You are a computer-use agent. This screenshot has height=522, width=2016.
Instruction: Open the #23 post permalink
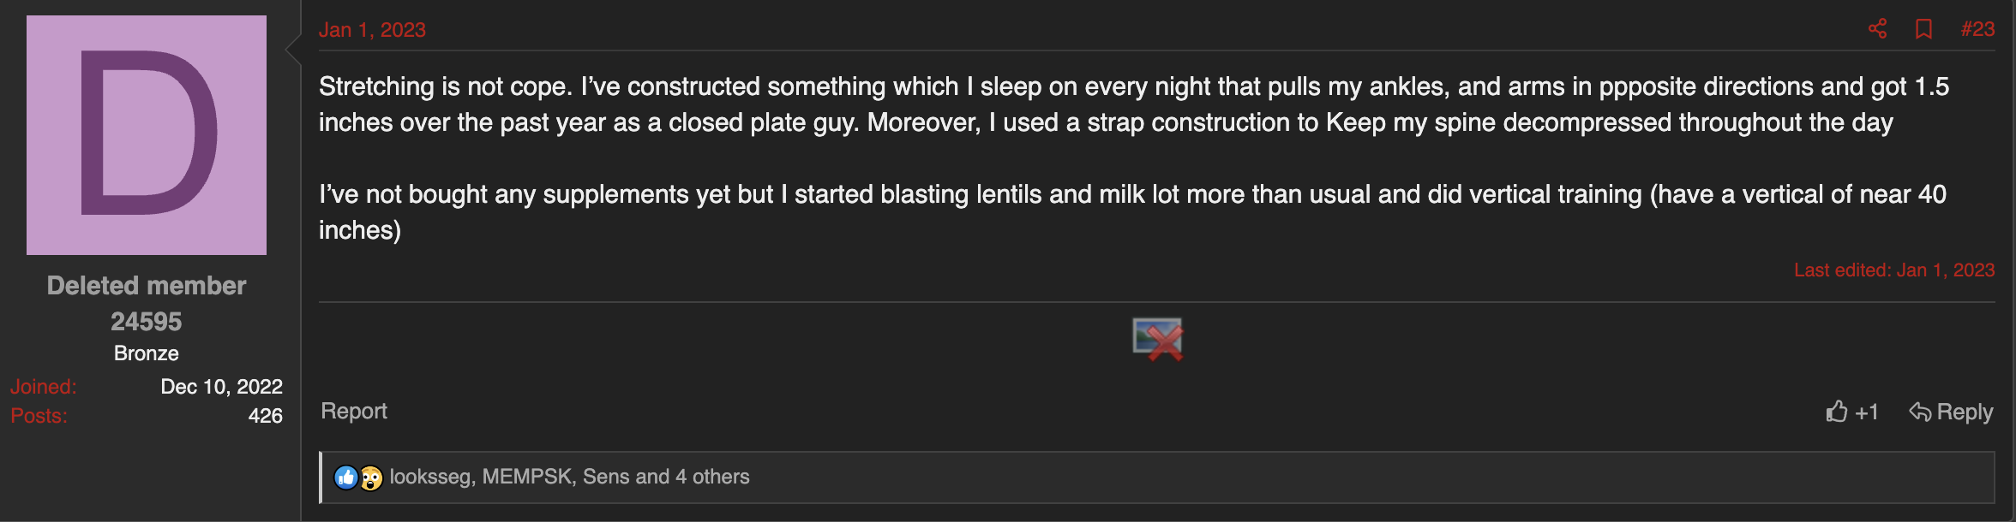(1977, 29)
